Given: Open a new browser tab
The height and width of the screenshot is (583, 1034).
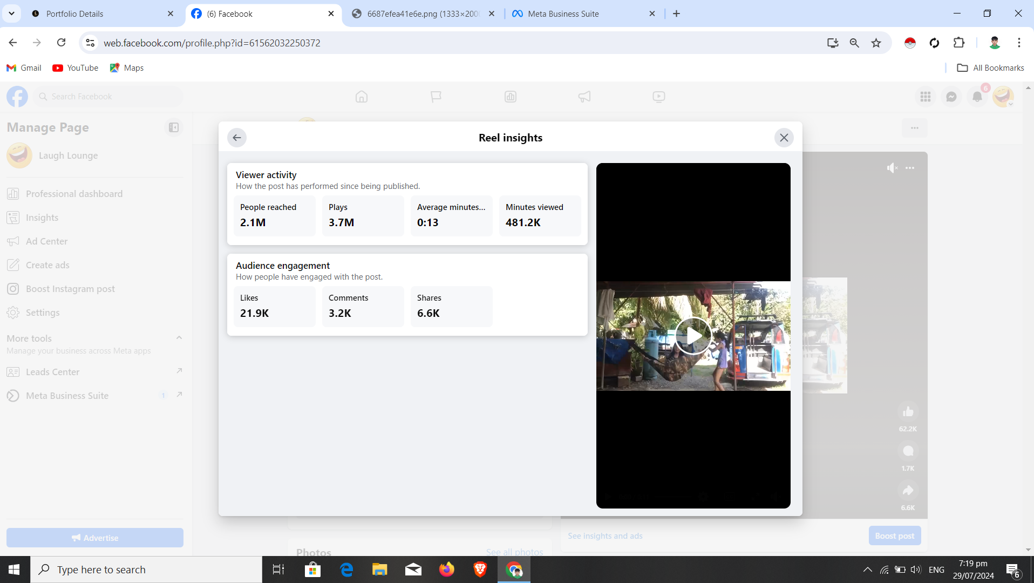Looking at the screenshot, I should pyautogui.click(x=676, y=14).
